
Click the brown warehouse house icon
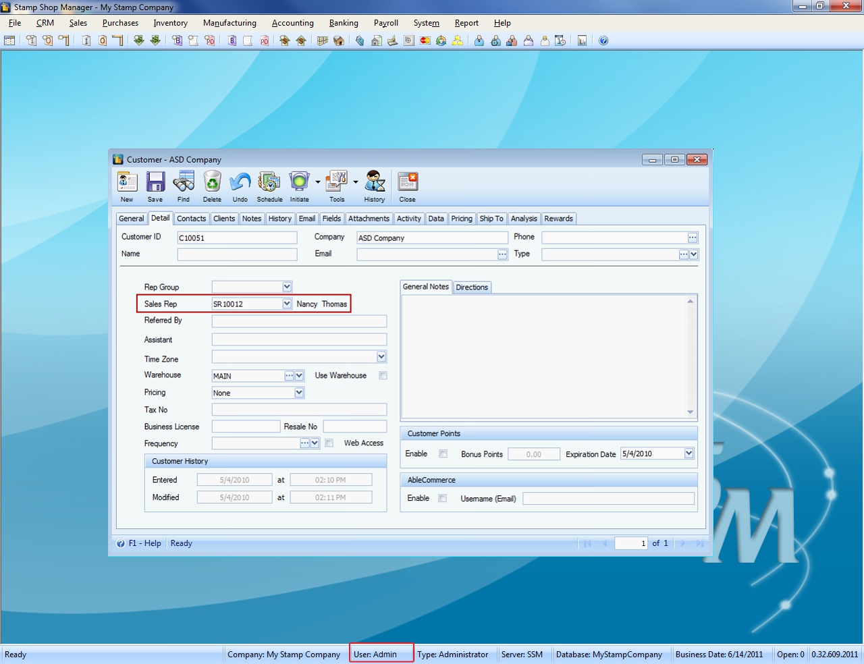coord(339,40)
